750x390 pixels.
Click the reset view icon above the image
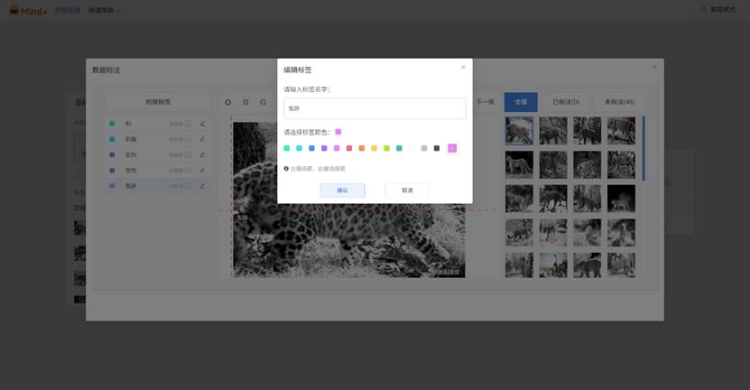coord(228,102)
